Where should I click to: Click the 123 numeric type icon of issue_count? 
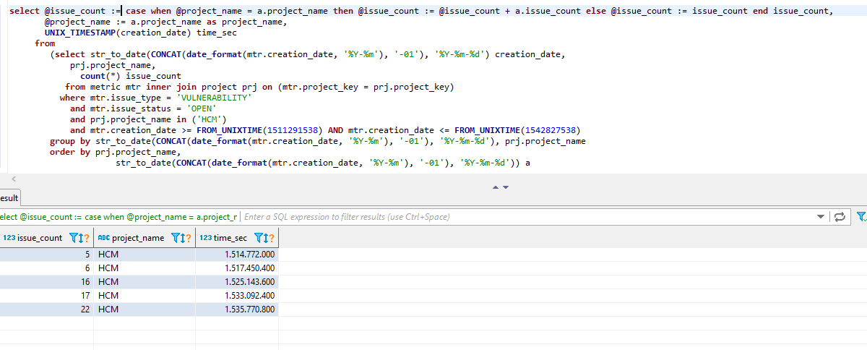9,238
